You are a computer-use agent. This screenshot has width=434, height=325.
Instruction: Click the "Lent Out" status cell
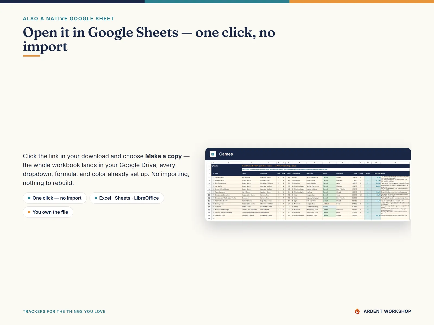pos(329,204)
